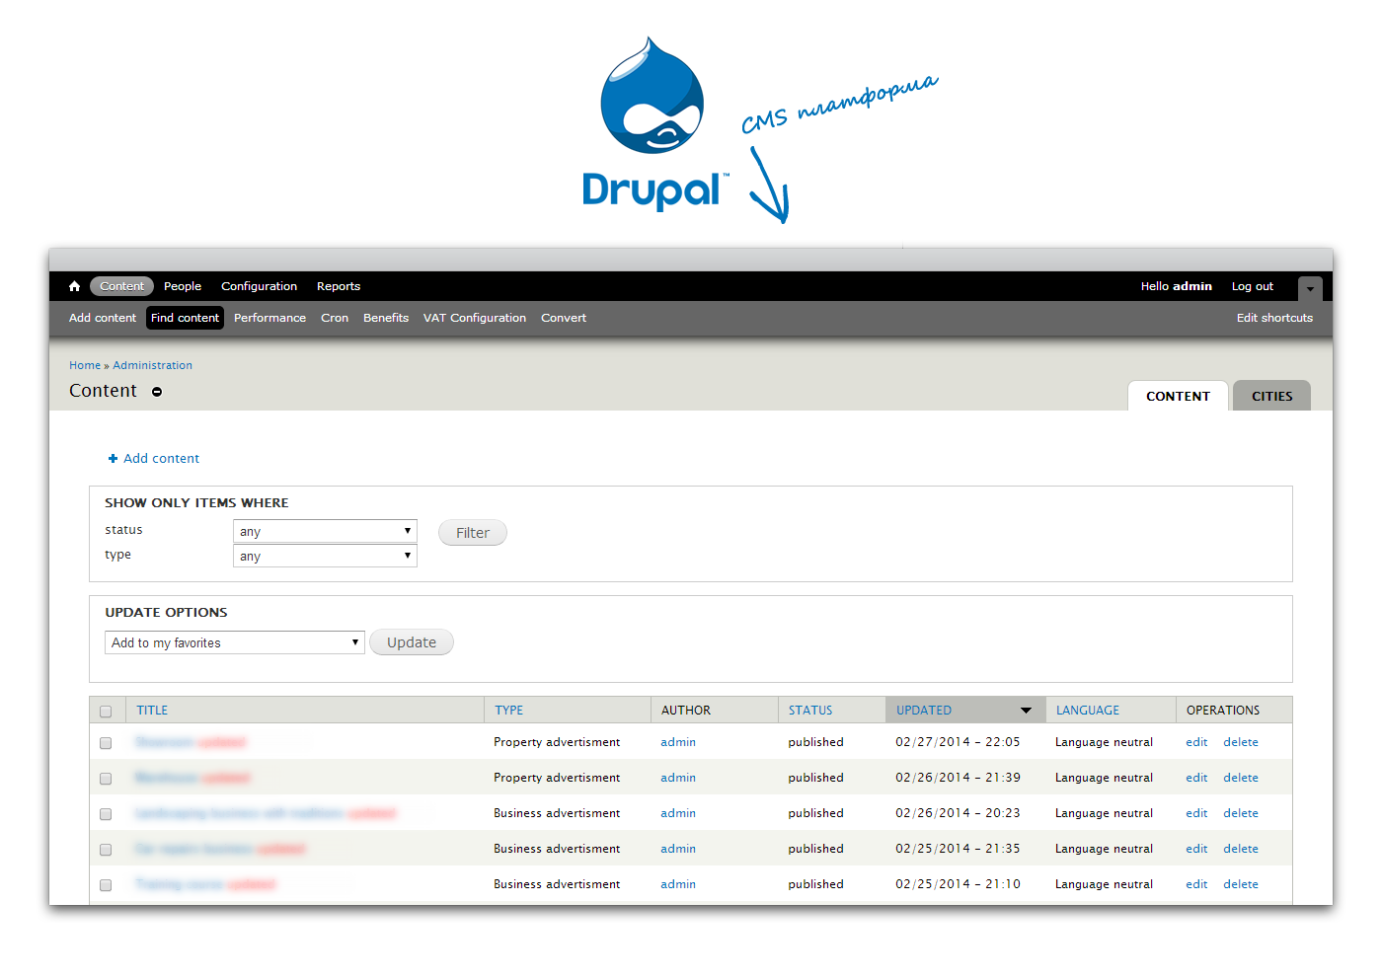Click delete in the 21:39 row

click(1241, 778)
